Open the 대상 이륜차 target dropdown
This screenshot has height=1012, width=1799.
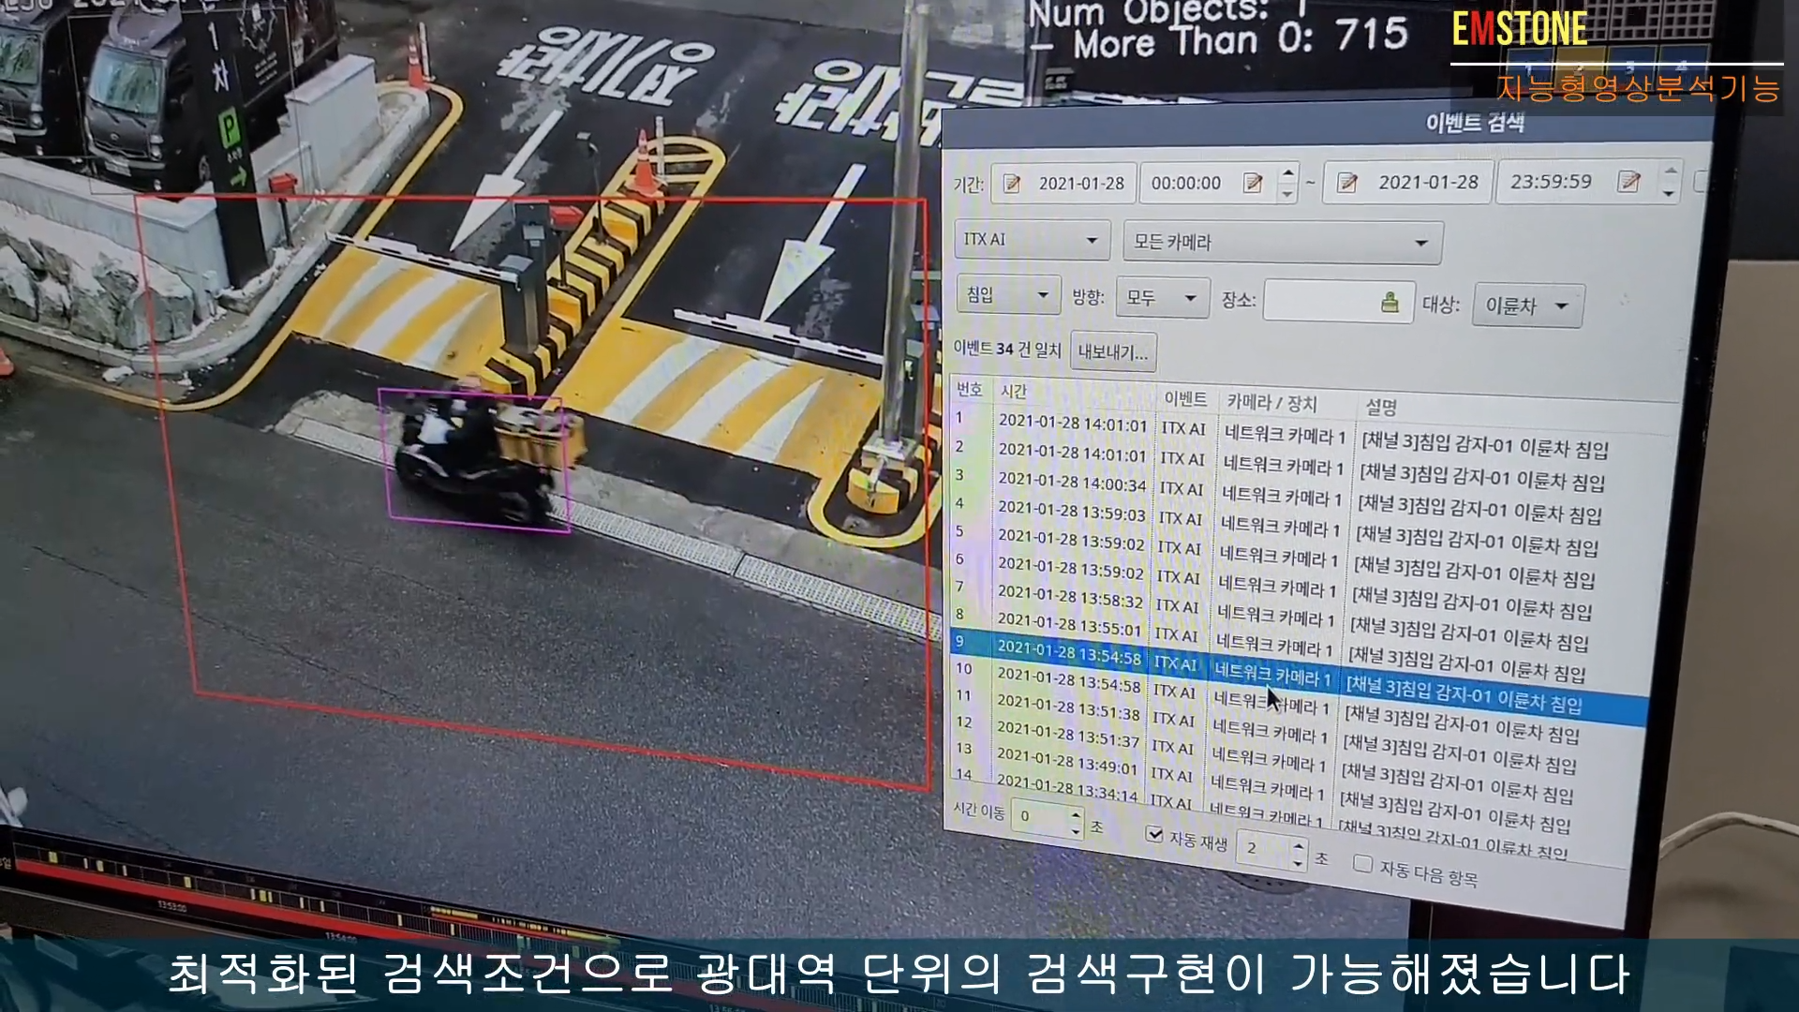tap(1528, 305)
